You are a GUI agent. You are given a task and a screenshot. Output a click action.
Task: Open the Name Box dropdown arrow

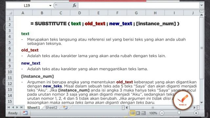pyautogui.click(x=50, y=6)
